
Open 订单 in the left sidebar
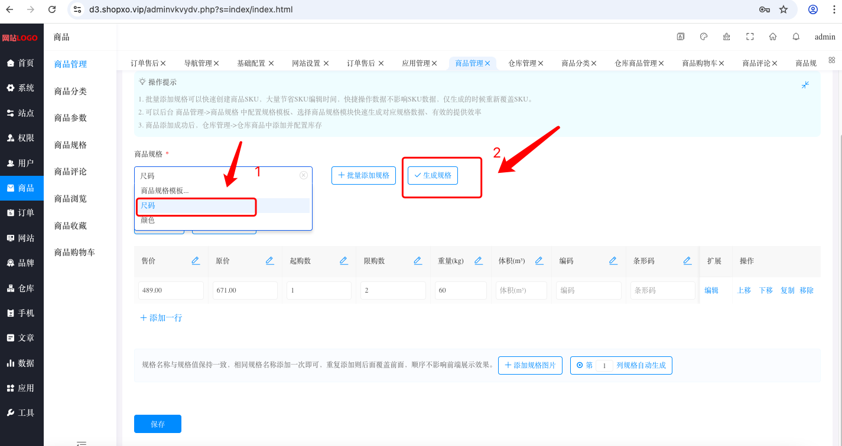(22, 213)
